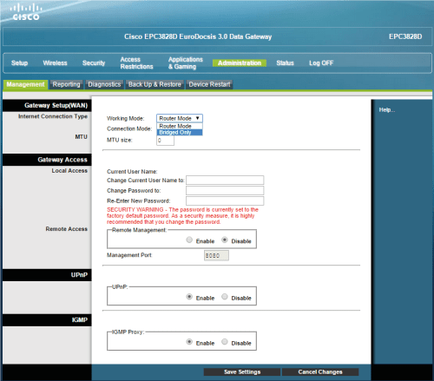This screenshot has height=381, width=434.
Task: Click the Remote Access label
Action: click(x=66, y=229)
